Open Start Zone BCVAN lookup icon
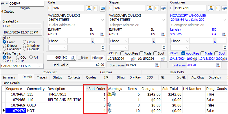The image size is (228, 114). (157, 65)
